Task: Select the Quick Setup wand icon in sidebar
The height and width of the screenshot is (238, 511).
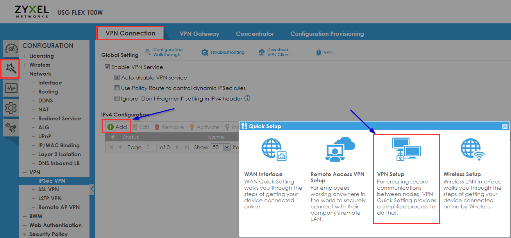Action: click(11, 69)
